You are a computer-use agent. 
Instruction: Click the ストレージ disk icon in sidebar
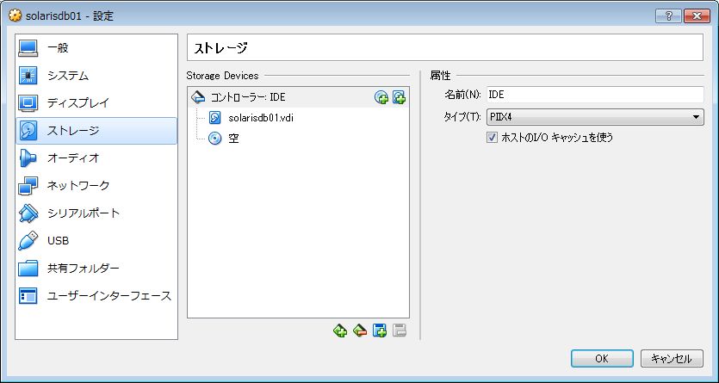point(28,131)
